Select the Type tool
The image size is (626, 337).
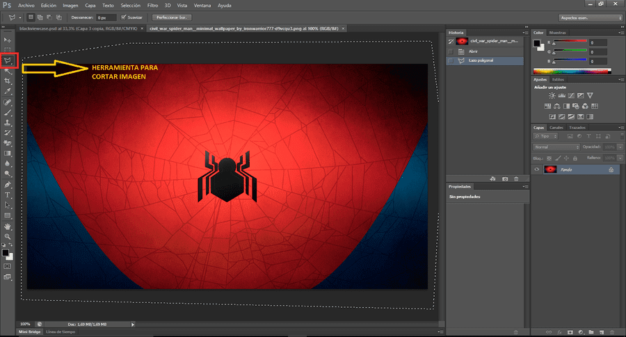8,195
